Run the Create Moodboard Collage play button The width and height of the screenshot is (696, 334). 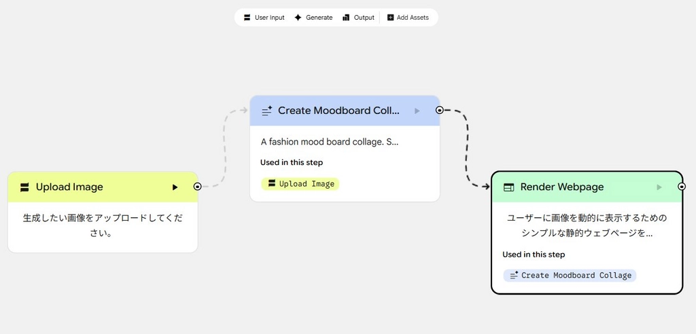[417, 111]
